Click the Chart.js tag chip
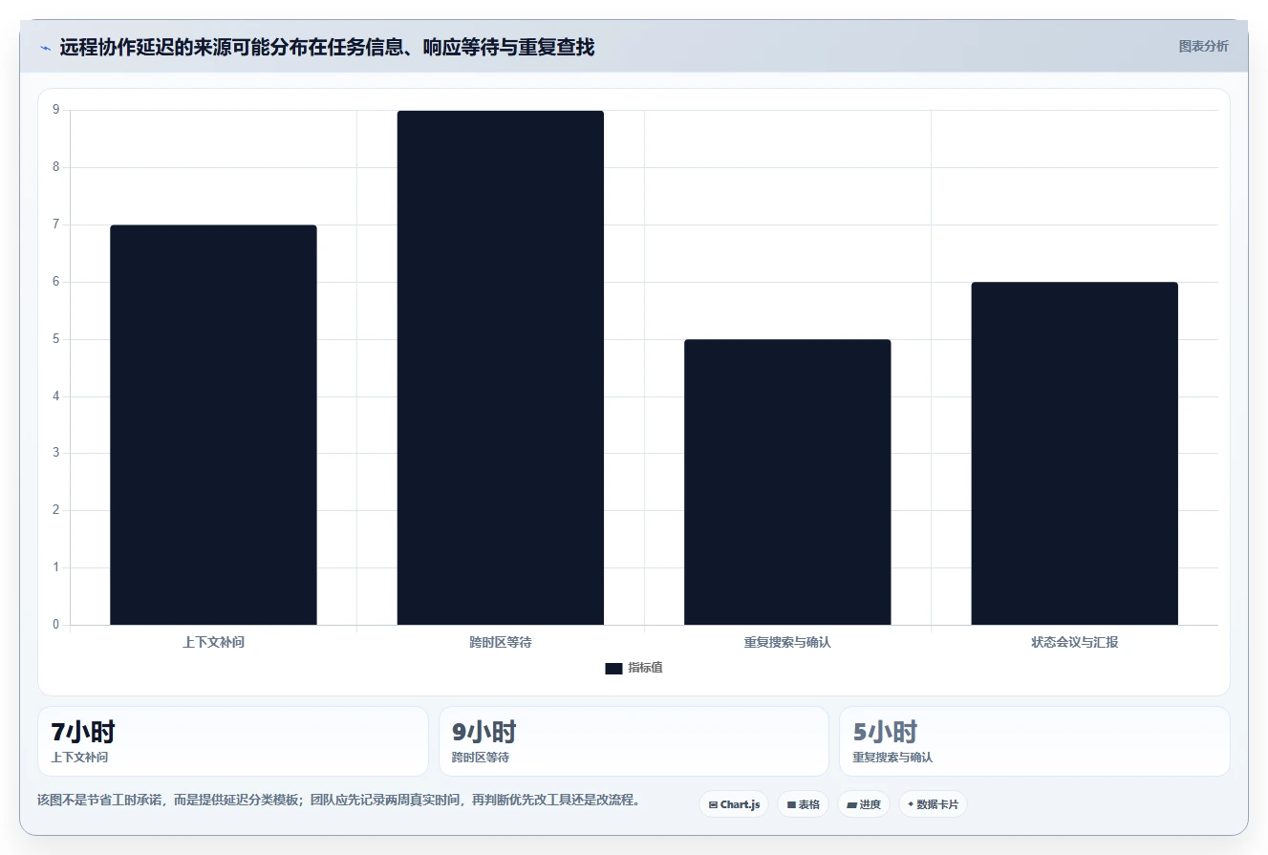 (x=734, y=804)
